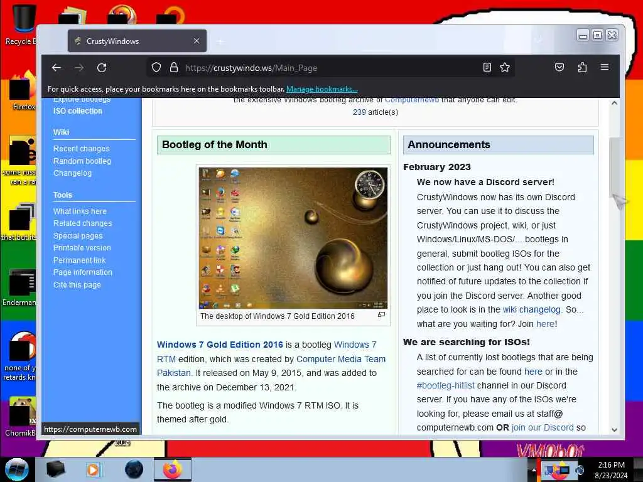Open the Windows Start orb
The width and height of the screenshot is (643, 482).
coord(16,469)
